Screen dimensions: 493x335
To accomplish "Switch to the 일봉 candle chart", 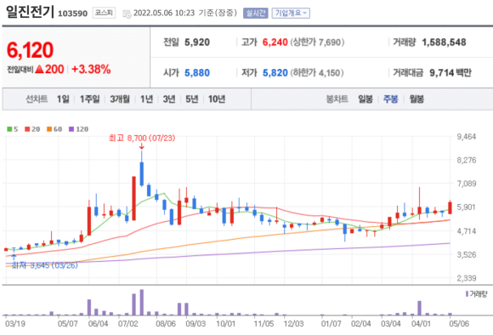I will 365,99.
